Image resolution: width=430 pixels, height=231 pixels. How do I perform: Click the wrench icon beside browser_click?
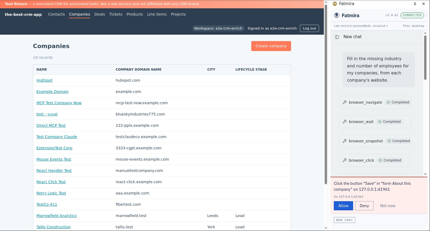[345, 160]
